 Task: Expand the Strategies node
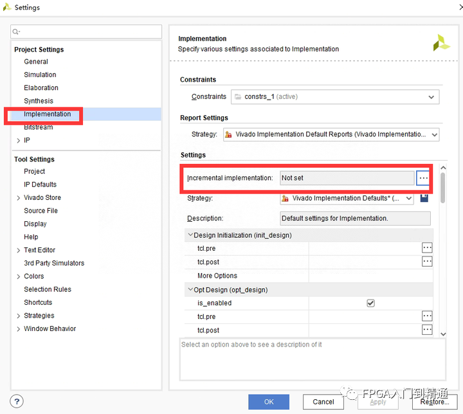click(x=18, y=316)
